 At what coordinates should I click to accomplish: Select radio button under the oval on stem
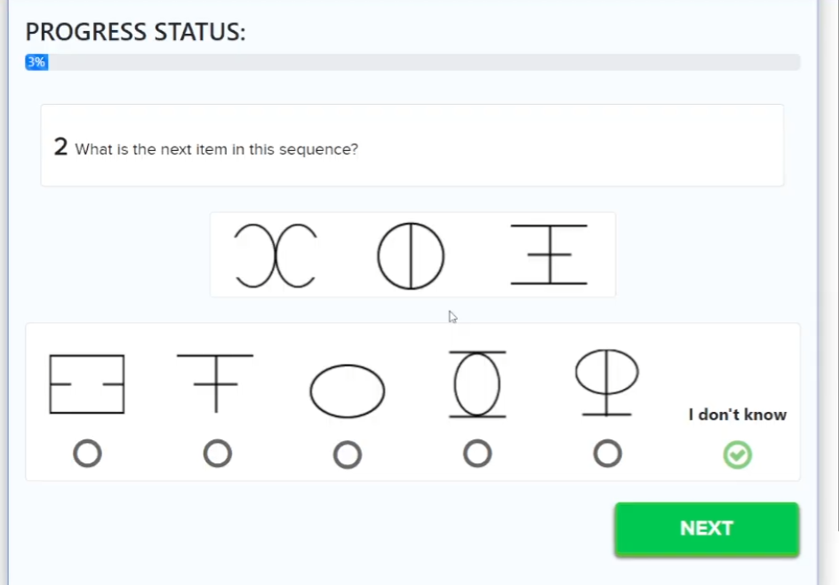click(x=607, y=455)
